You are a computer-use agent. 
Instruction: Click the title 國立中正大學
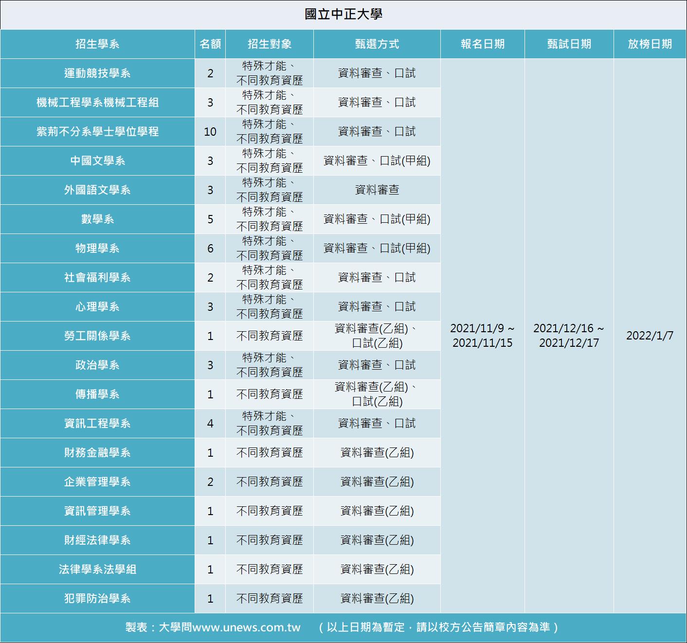tap(343, 14)
